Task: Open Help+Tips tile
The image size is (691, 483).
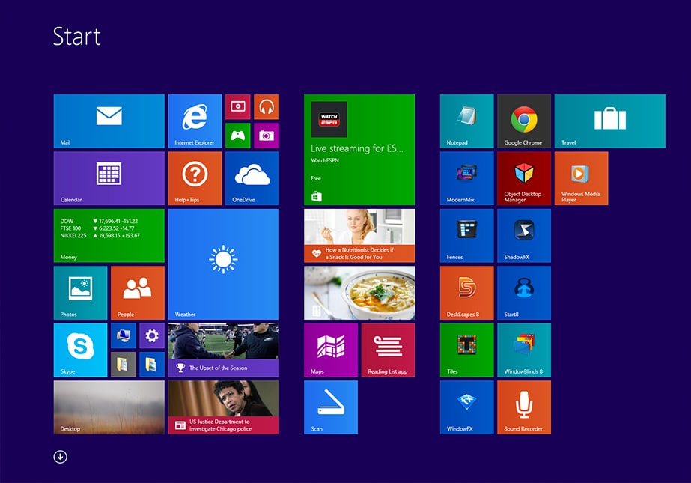Action: [195, 178]
